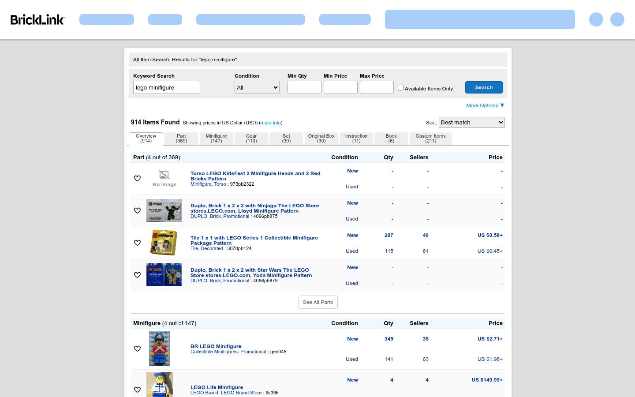The width and height of the screenshot is (635, 397).
Task: Click the first round header avatar button
Action: pos(596,19)
